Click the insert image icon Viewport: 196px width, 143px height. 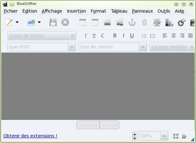click(107, 22)
